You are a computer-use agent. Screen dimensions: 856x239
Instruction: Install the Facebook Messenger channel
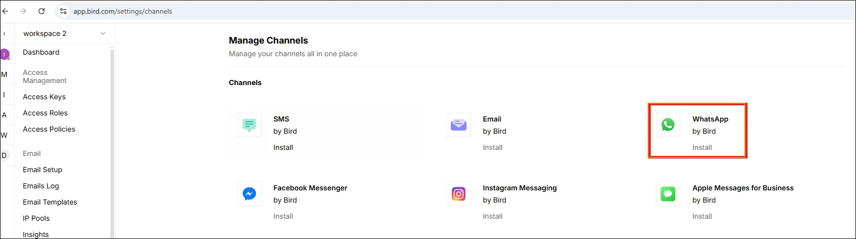[283, 216]
